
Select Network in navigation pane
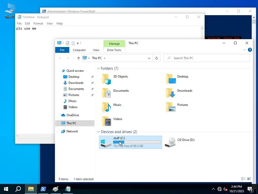click(x=72, y=131)
